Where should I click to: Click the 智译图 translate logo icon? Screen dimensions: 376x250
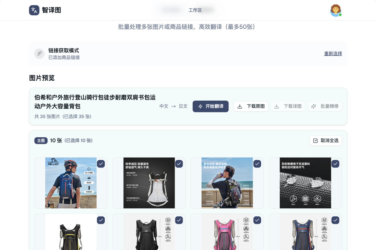tap(34, 10)
